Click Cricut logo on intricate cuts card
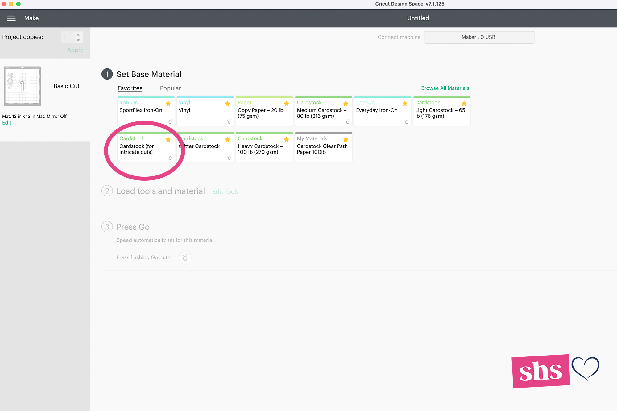Screen dimensions: 617x411 coord(170,158)
